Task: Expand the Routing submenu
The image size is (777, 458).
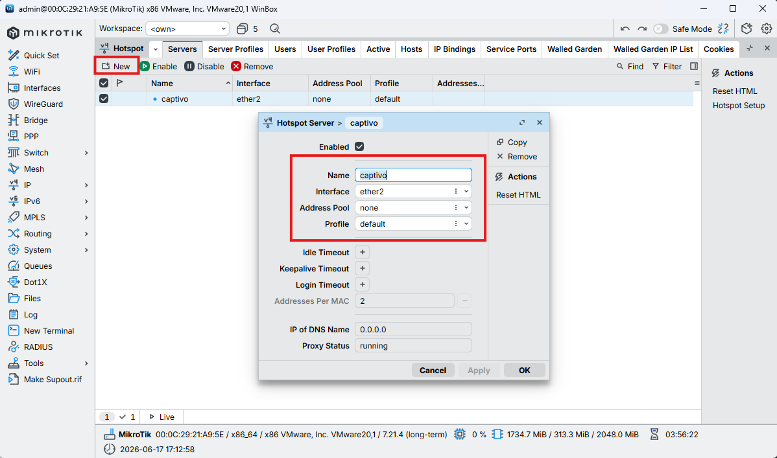Action: click(86, 234)
